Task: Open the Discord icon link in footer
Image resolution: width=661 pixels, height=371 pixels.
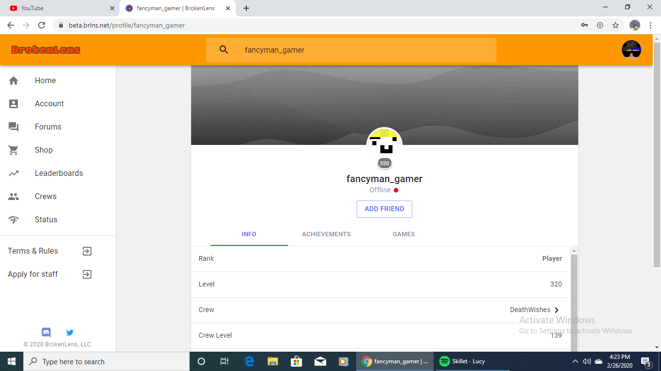Action: point(46,332)
